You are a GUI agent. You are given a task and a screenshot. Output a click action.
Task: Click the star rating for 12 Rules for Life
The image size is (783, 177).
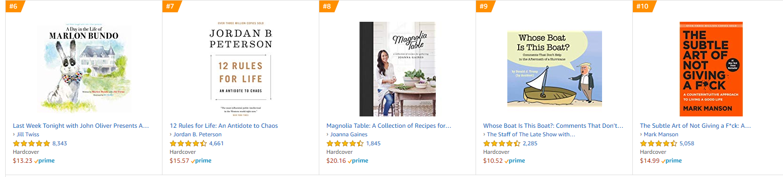[188, 143]
